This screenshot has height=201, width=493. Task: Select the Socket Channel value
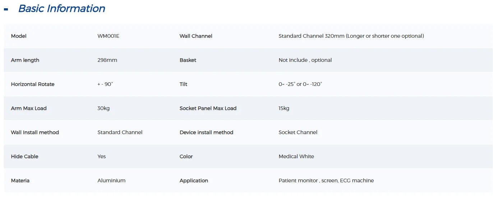298,132
